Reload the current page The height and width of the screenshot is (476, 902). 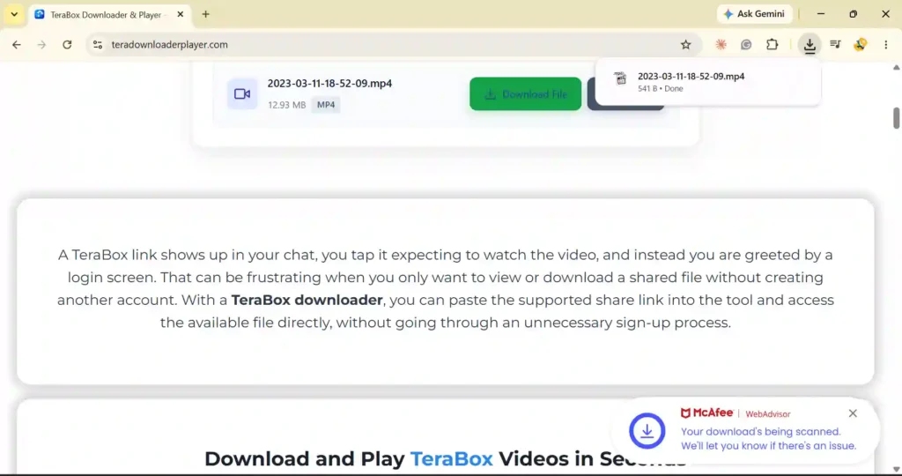point(67,44)
